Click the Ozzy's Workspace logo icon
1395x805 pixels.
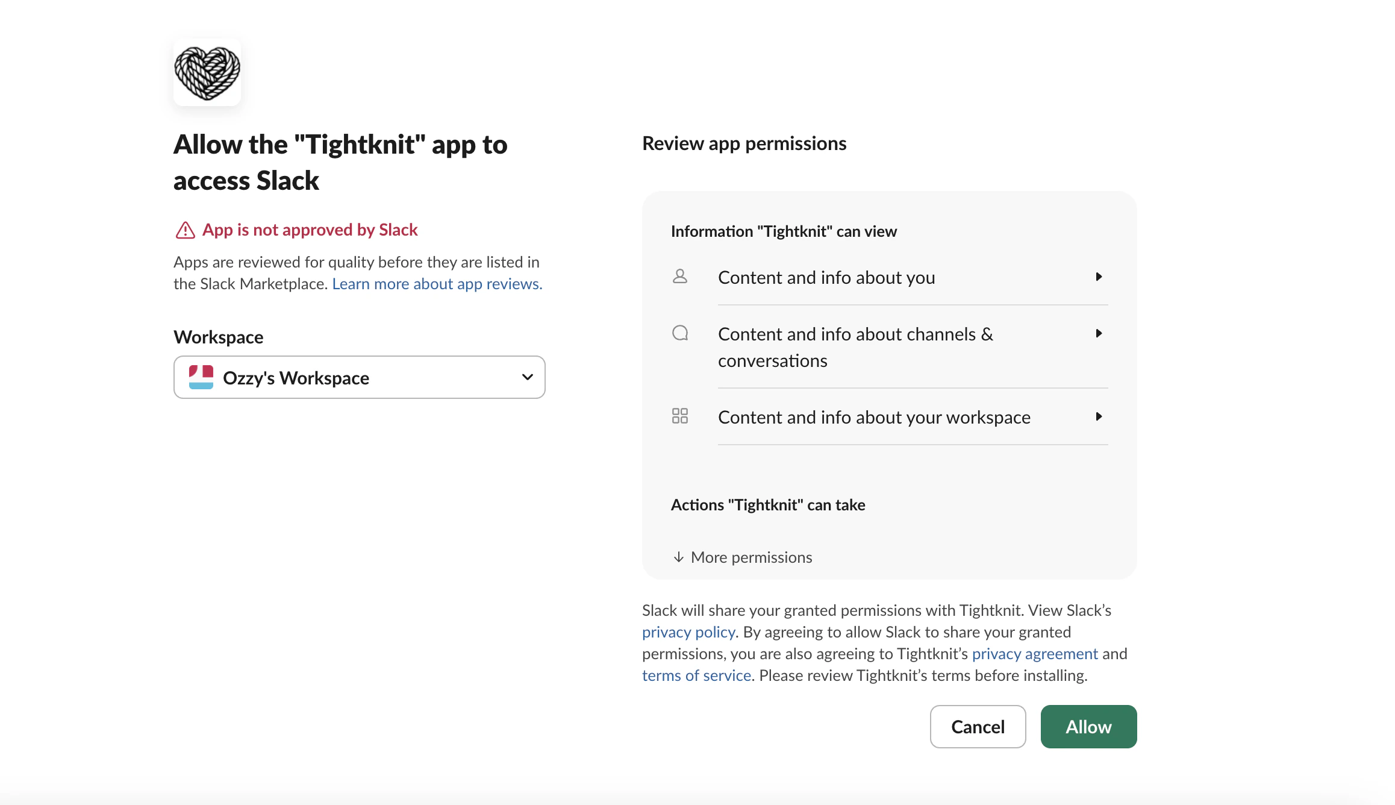coord(201,377)
